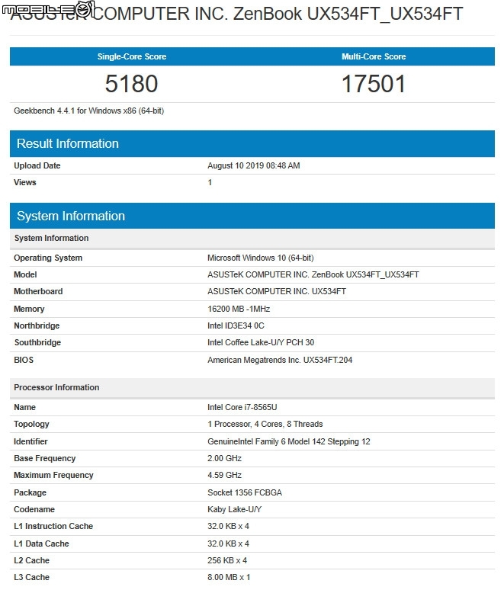
Task: Click the Northbridge row label
Action: (x=37, y=325)
